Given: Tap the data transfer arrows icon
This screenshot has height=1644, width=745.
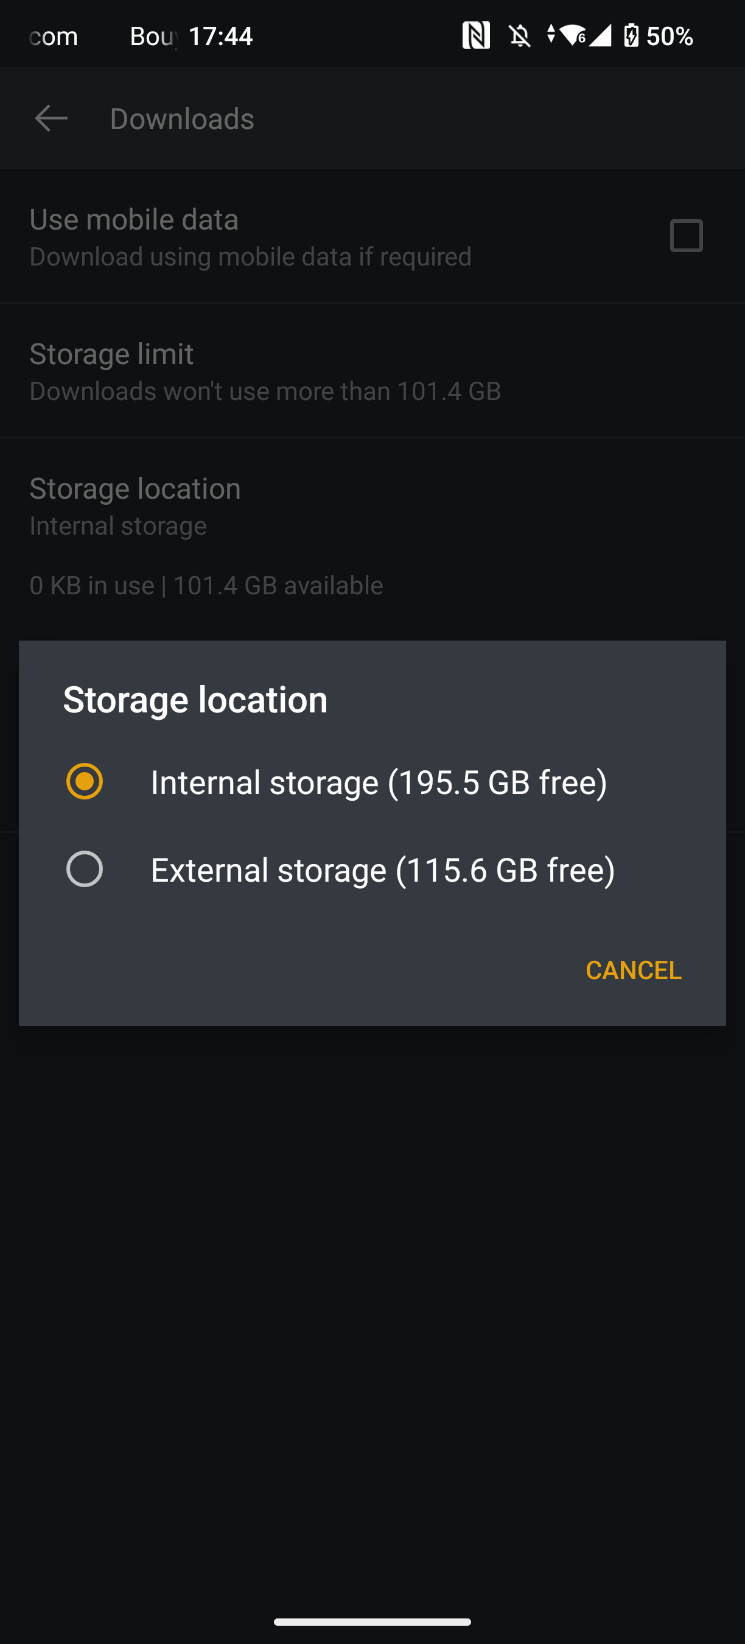Looking at the screenshot, I should [551, 36].
